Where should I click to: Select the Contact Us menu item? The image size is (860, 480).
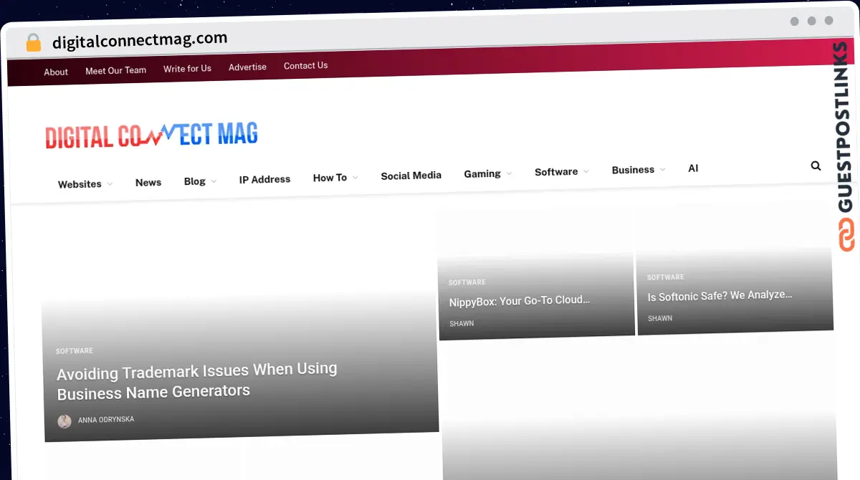point(305,65)
